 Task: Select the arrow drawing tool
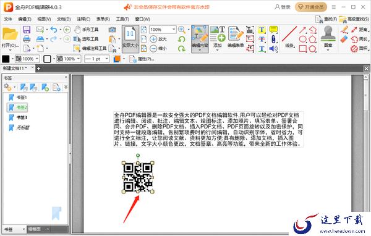[302, 30]
